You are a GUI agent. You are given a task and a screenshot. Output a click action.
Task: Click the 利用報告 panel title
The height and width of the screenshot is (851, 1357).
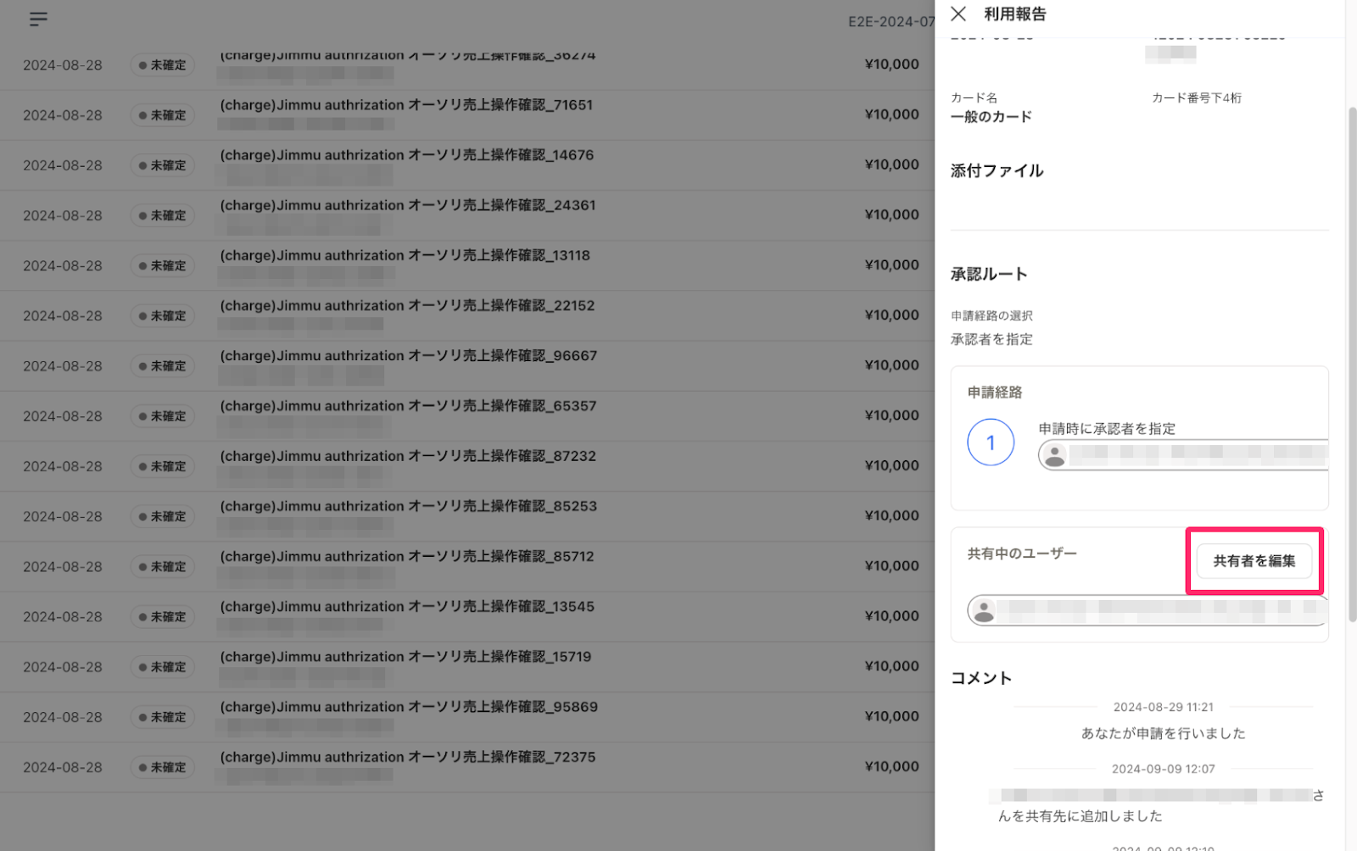pos(1015,14)
